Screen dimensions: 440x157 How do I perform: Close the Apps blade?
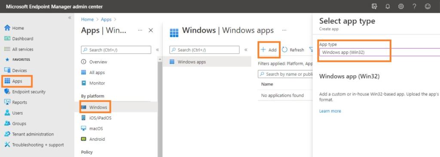point(151,30)
